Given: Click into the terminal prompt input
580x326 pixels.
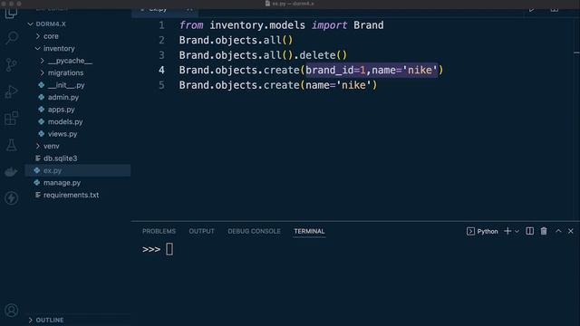Looking at the screenshot, I should tap(169, 249).
